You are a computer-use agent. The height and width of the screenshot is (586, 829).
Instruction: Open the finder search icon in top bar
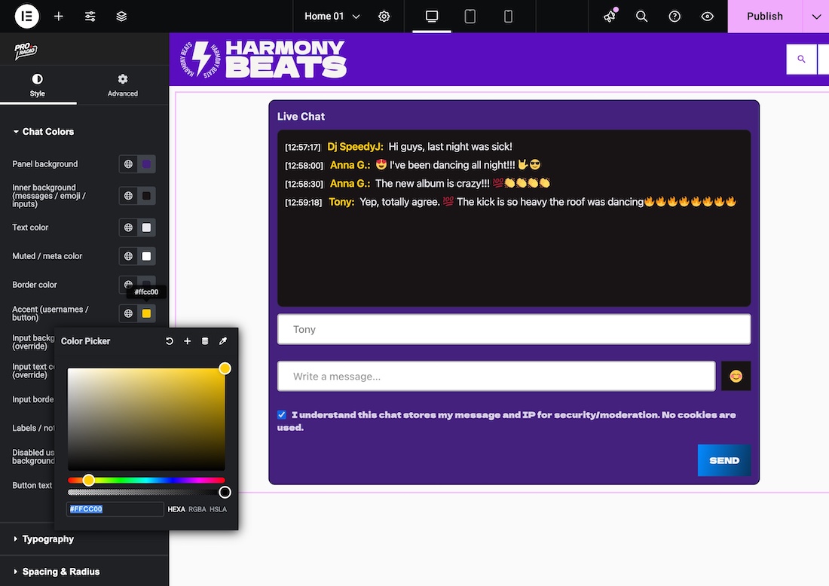641,16
